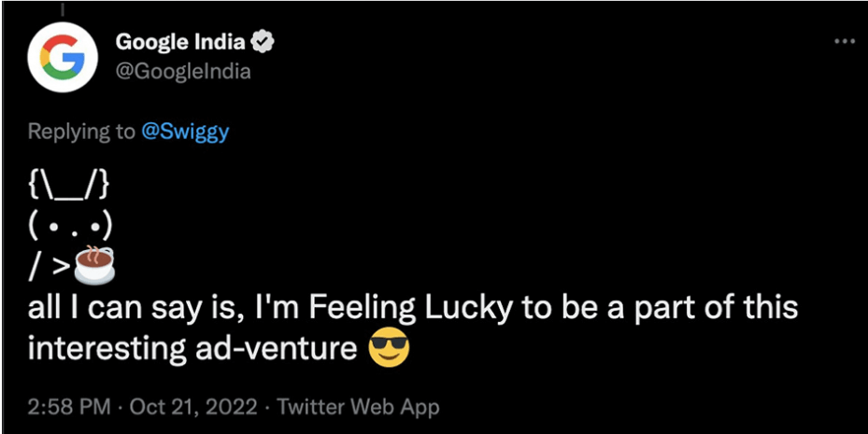The image size is (868, 434).
Task: Click the 'Replying to' label
Action: pyautogui.click(x=81, y=133)
